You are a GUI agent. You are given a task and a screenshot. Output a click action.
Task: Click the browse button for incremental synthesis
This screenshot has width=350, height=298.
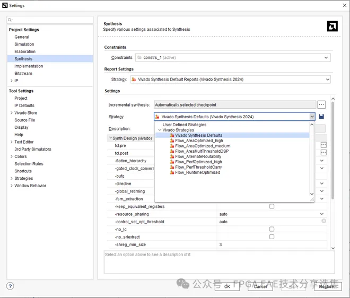coord(321,105)
